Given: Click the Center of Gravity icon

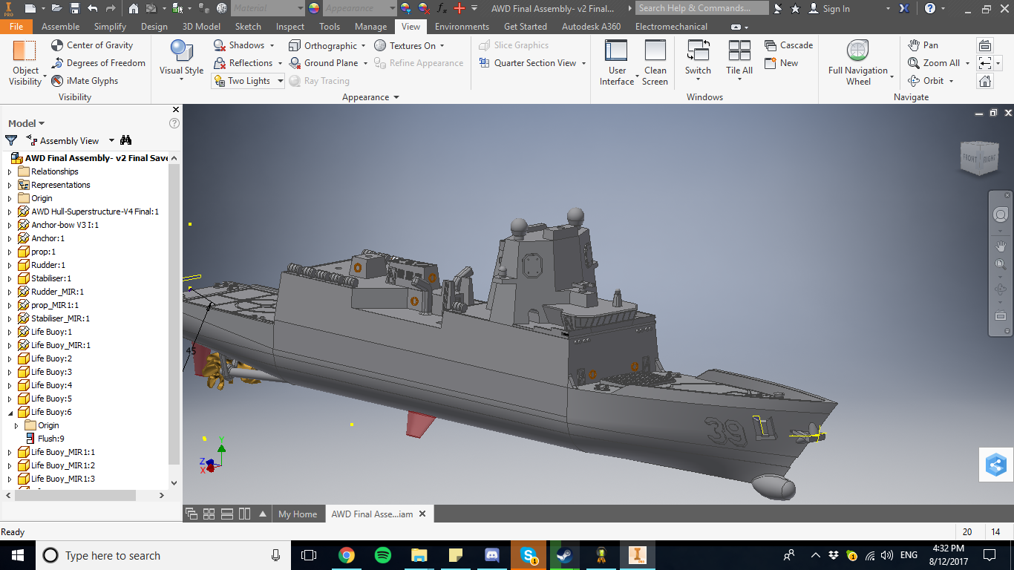Looking at the screenshot, I should tap(58, 45).
